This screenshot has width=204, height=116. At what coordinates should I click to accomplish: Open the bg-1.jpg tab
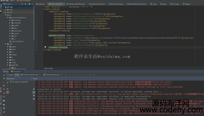pos(175,4)
